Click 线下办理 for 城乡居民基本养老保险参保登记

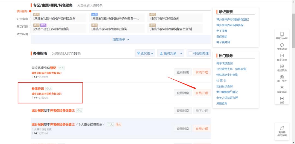[x=202, y=111]
